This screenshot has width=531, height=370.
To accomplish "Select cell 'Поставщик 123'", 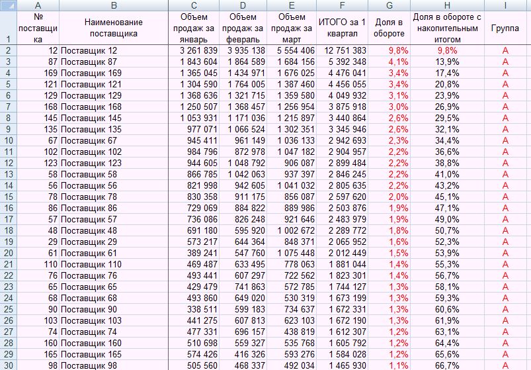I will (x=114, y=163).
